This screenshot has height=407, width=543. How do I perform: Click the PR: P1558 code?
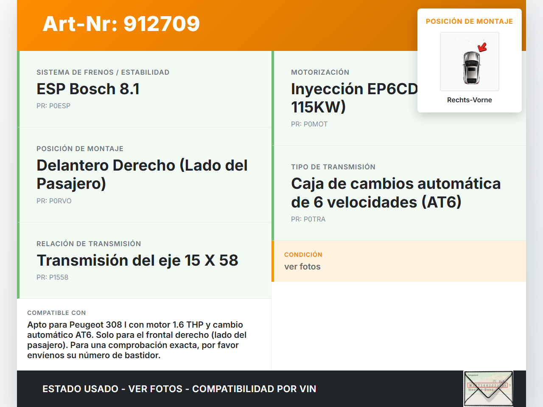click(52, 277)
